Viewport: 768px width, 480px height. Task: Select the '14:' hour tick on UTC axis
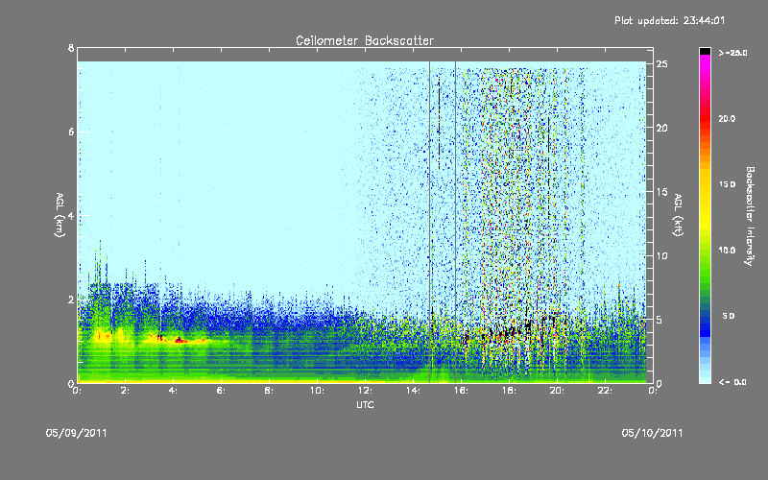coord(413,391)
